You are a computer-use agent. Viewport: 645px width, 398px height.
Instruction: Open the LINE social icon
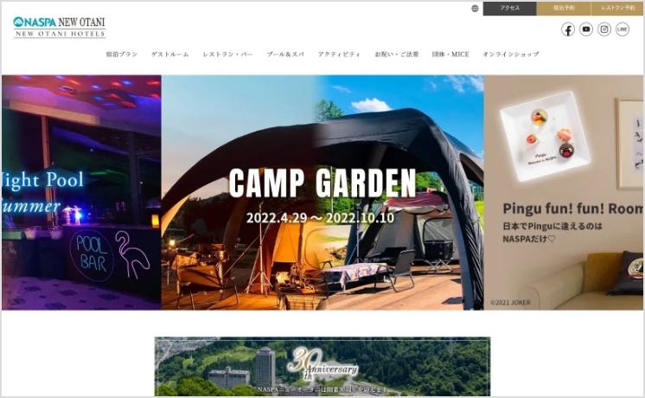click(x=622, y=29)
